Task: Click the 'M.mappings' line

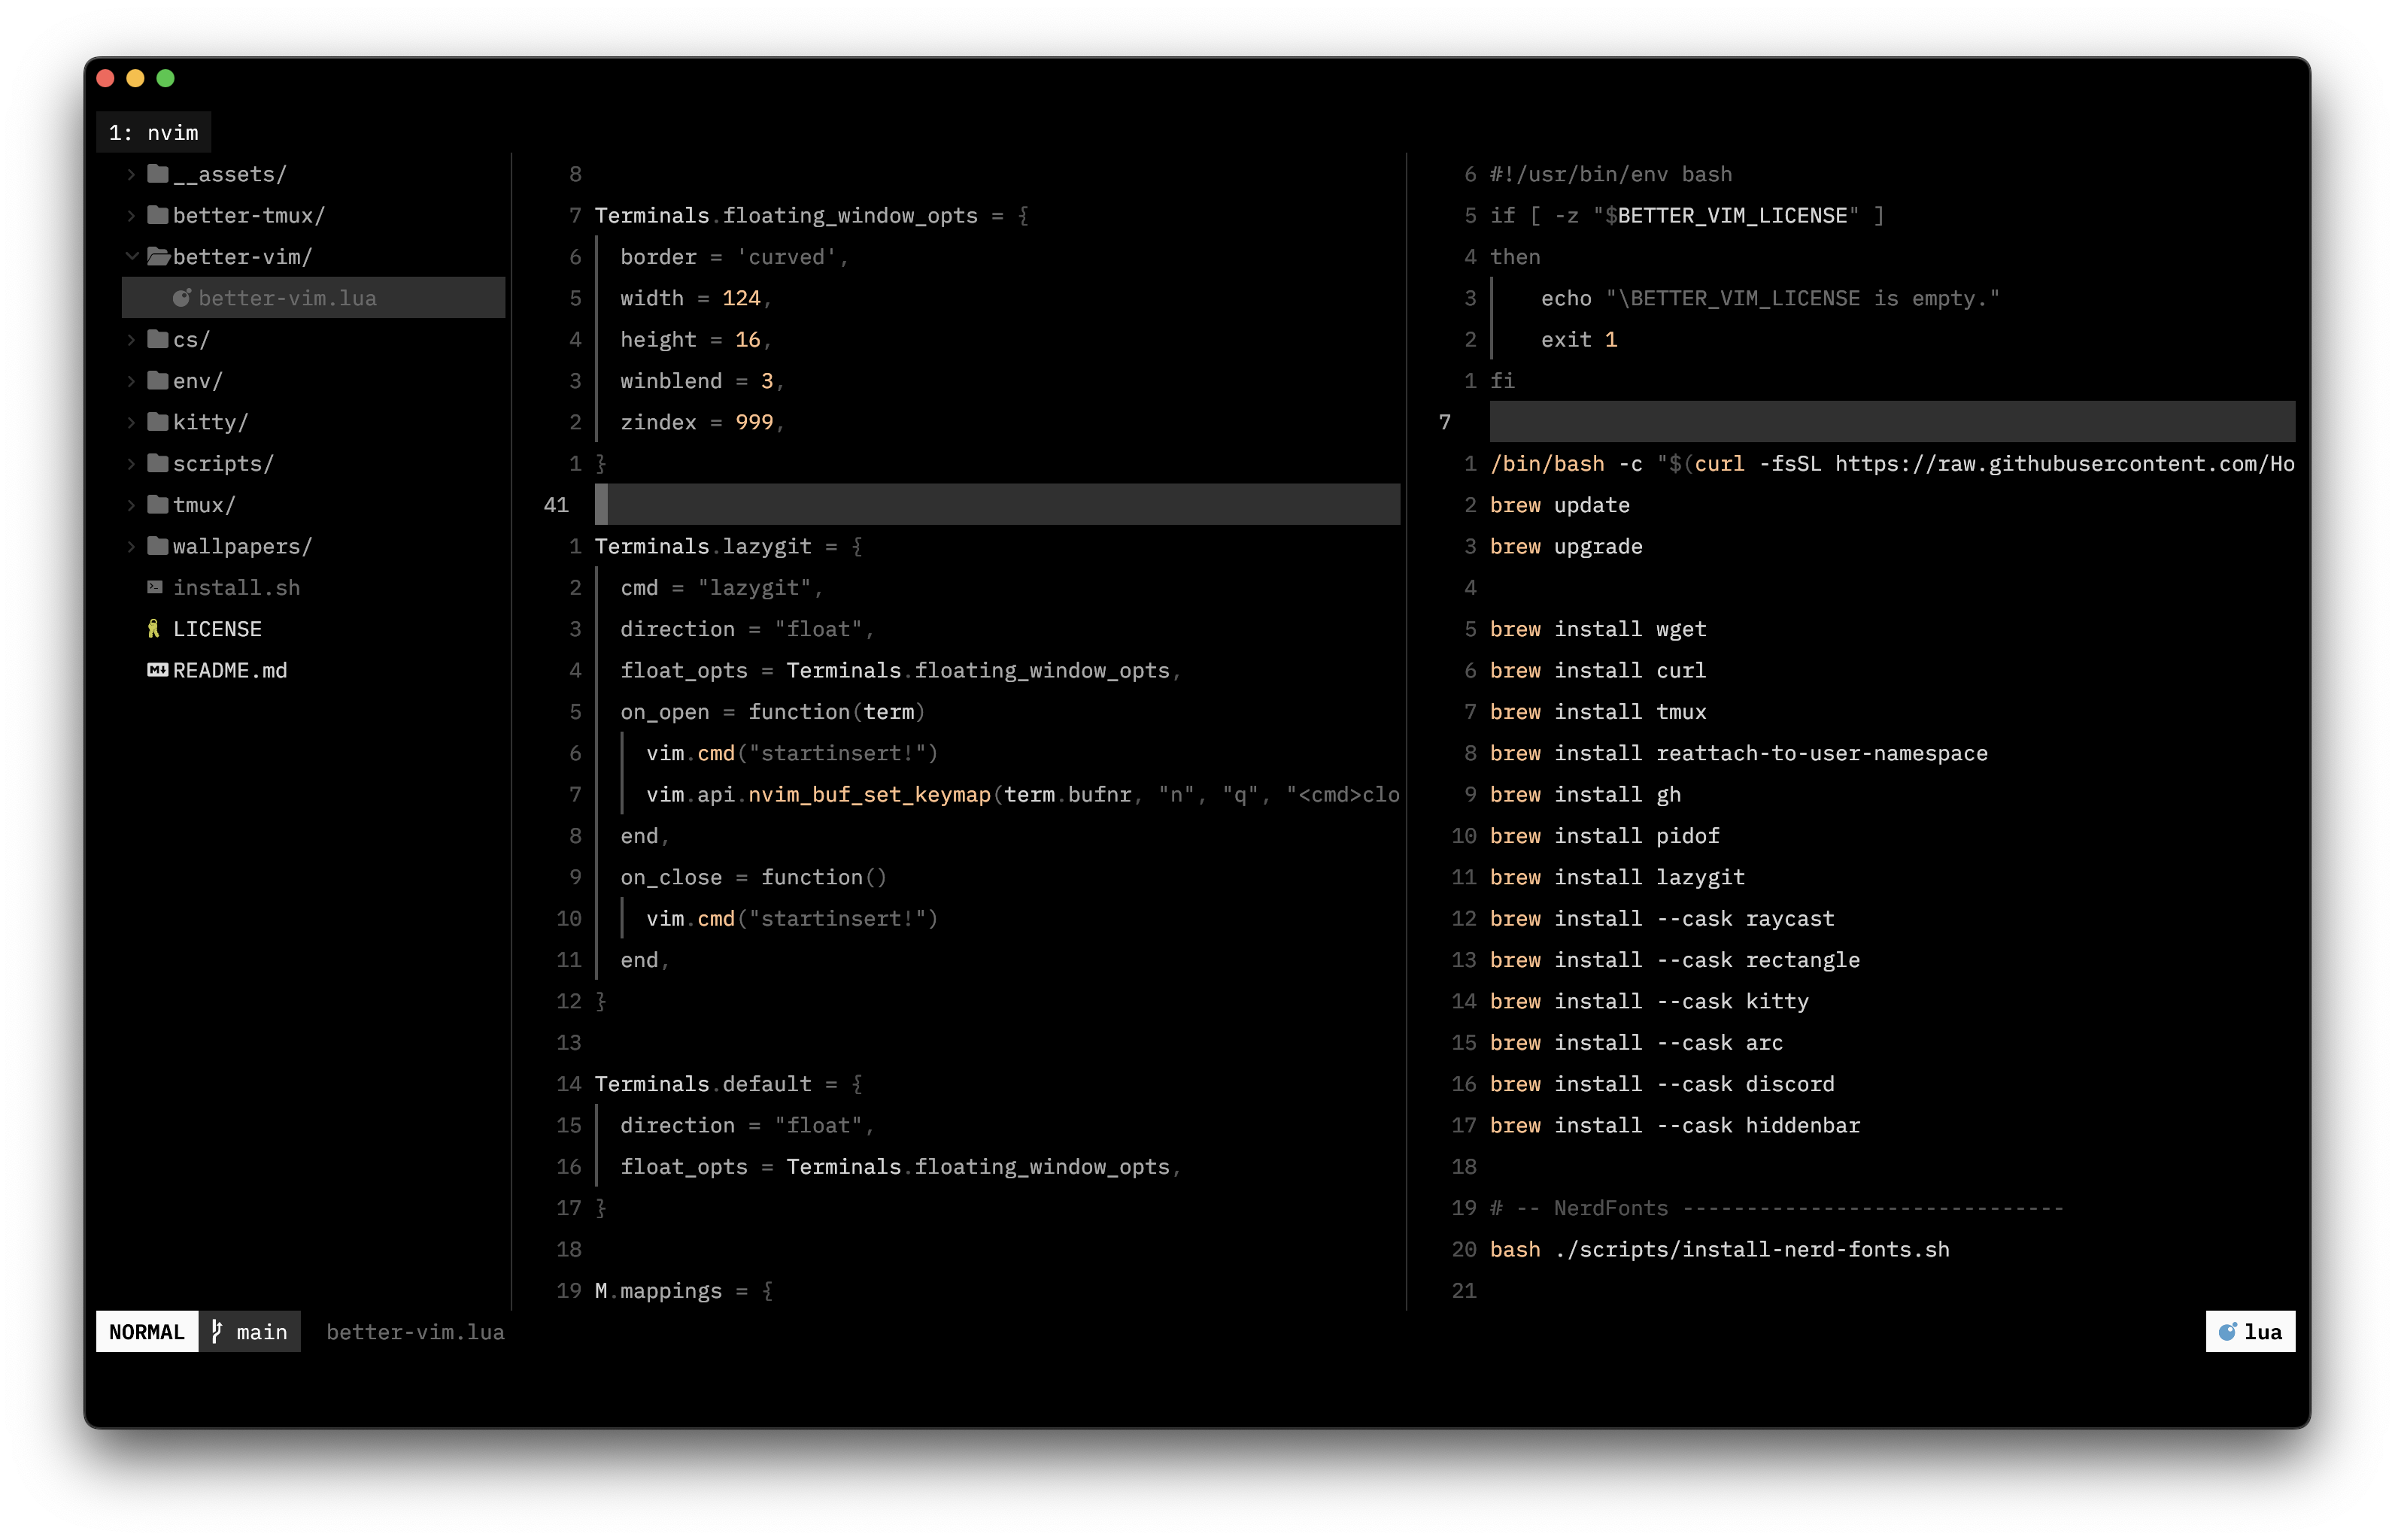Action: (x=683, y=1290)
